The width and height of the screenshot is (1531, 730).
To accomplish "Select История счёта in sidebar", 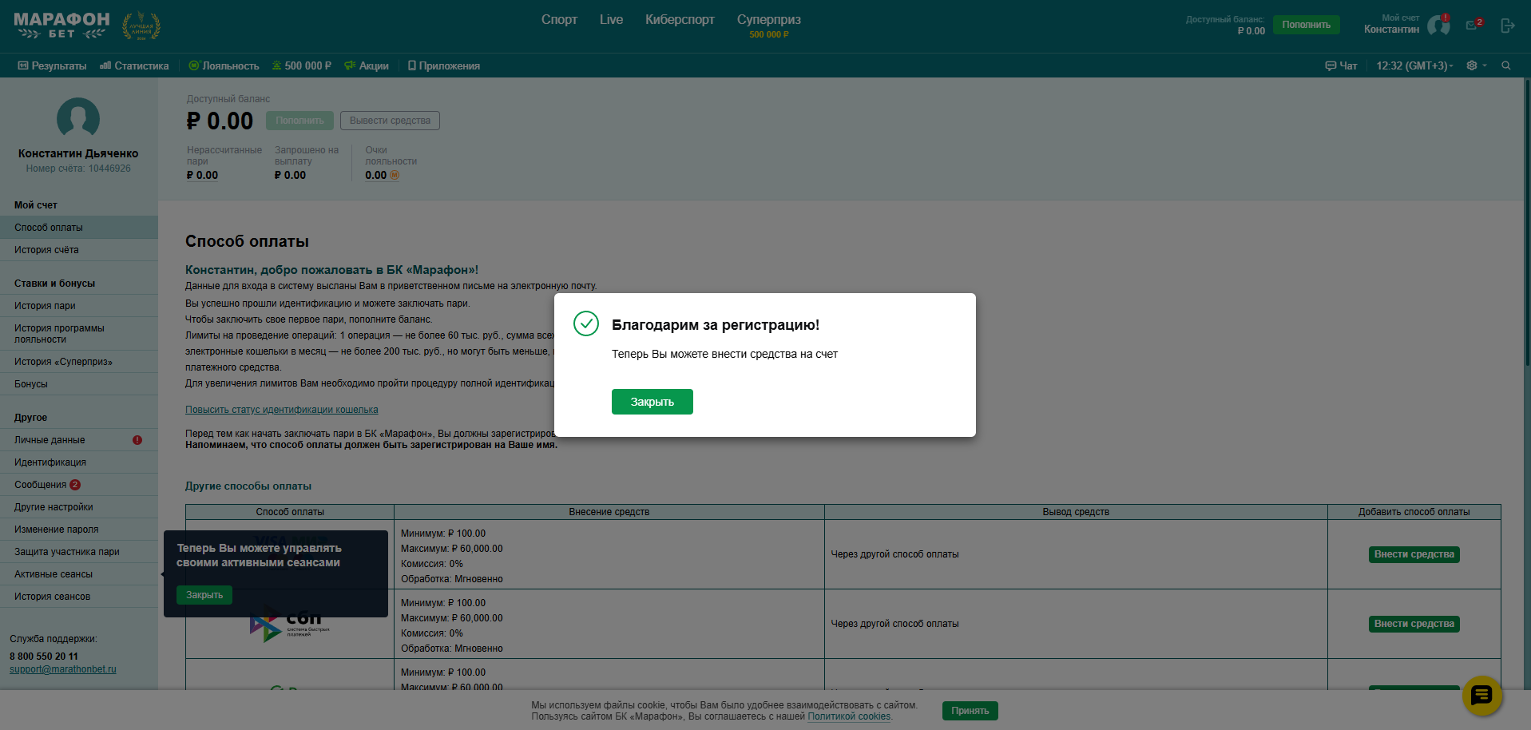I will pos(46,250).
